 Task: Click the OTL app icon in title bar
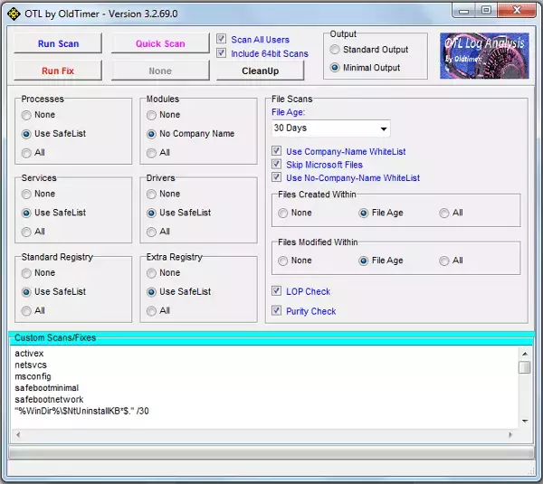[x=14, y=14]
